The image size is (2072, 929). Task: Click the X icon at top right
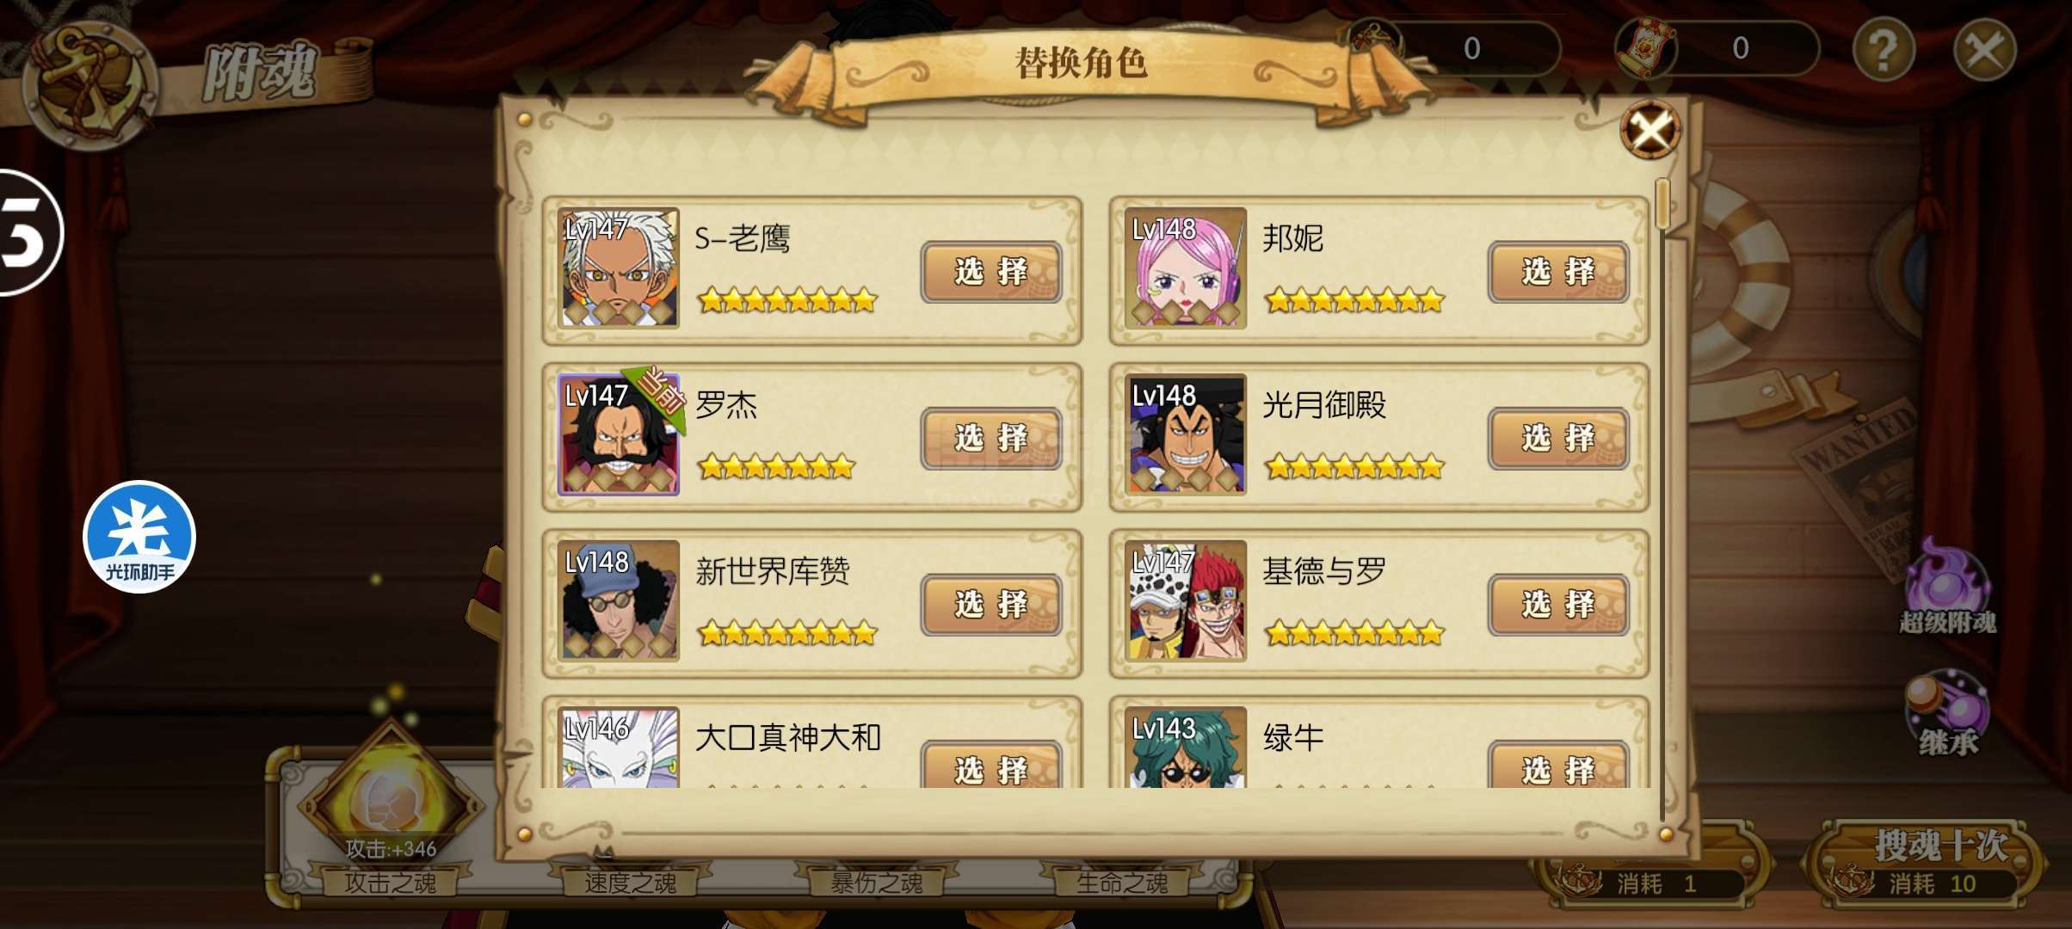coord(1985,50)
